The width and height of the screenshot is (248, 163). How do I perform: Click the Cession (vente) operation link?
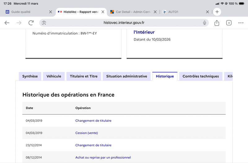click(86, 133)
